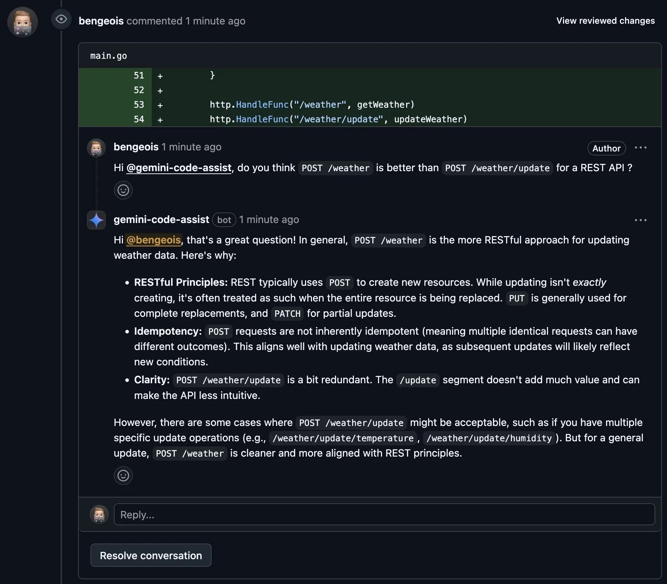The width and height of the screenshot is (667, 584).
Task: Open options menu on bengeois's comment
Action: (x=641, y=147)
